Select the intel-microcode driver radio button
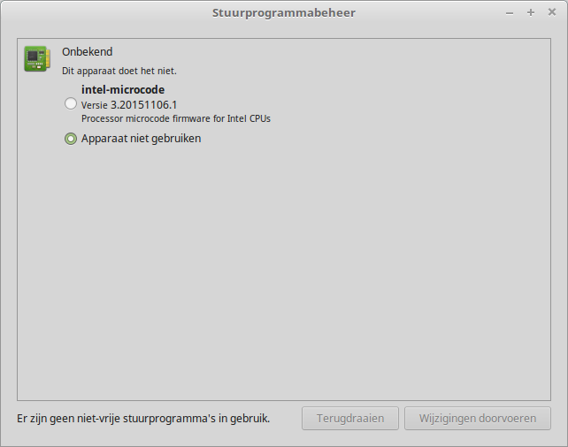Screen dimensions: 568x447 coord(71,103)
